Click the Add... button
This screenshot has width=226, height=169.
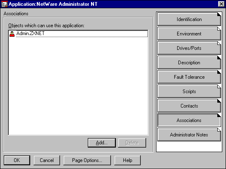(102, 143)
